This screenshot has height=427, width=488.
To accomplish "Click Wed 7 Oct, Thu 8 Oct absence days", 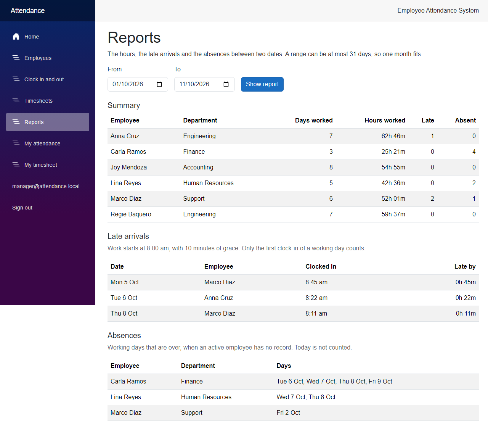I will point(306,397).
